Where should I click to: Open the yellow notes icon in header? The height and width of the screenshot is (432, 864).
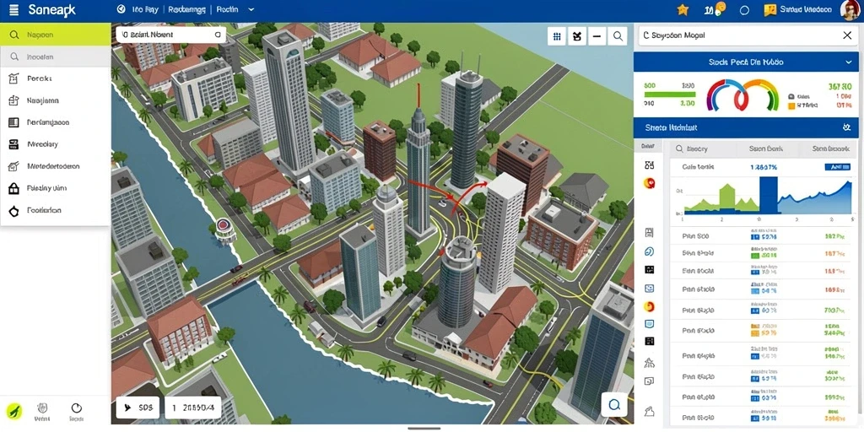770,10
